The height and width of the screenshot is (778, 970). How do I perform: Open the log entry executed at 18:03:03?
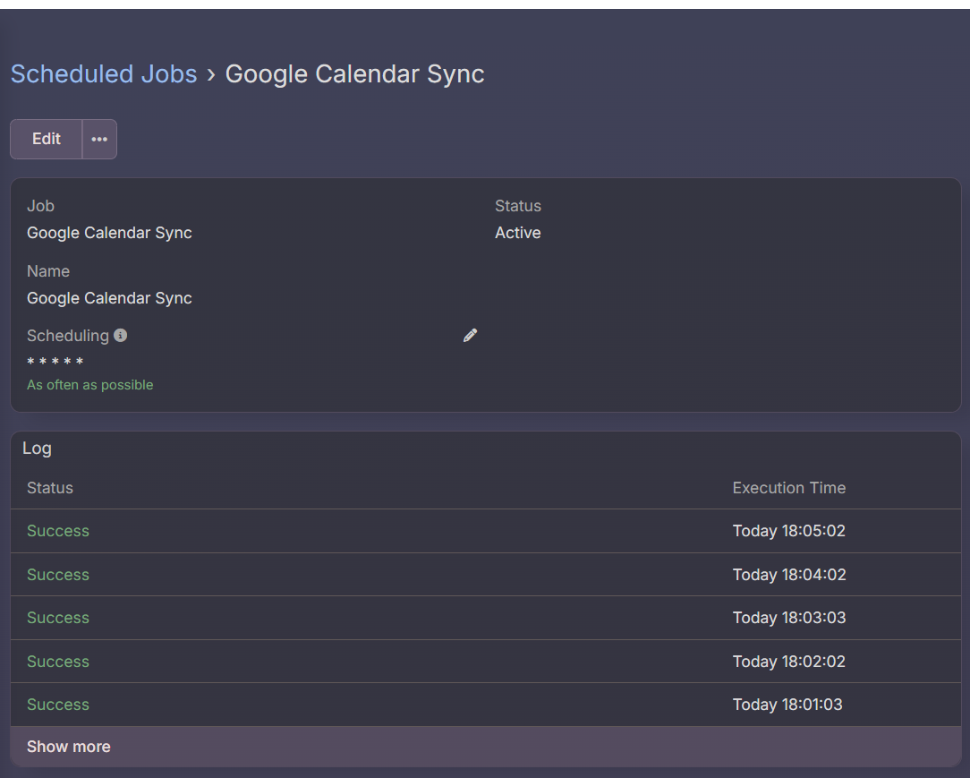485,618
